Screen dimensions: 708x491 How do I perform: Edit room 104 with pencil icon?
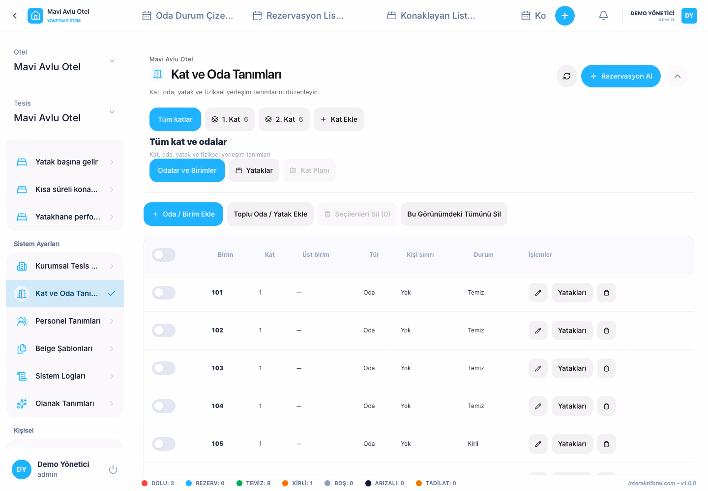coord(538,406)
